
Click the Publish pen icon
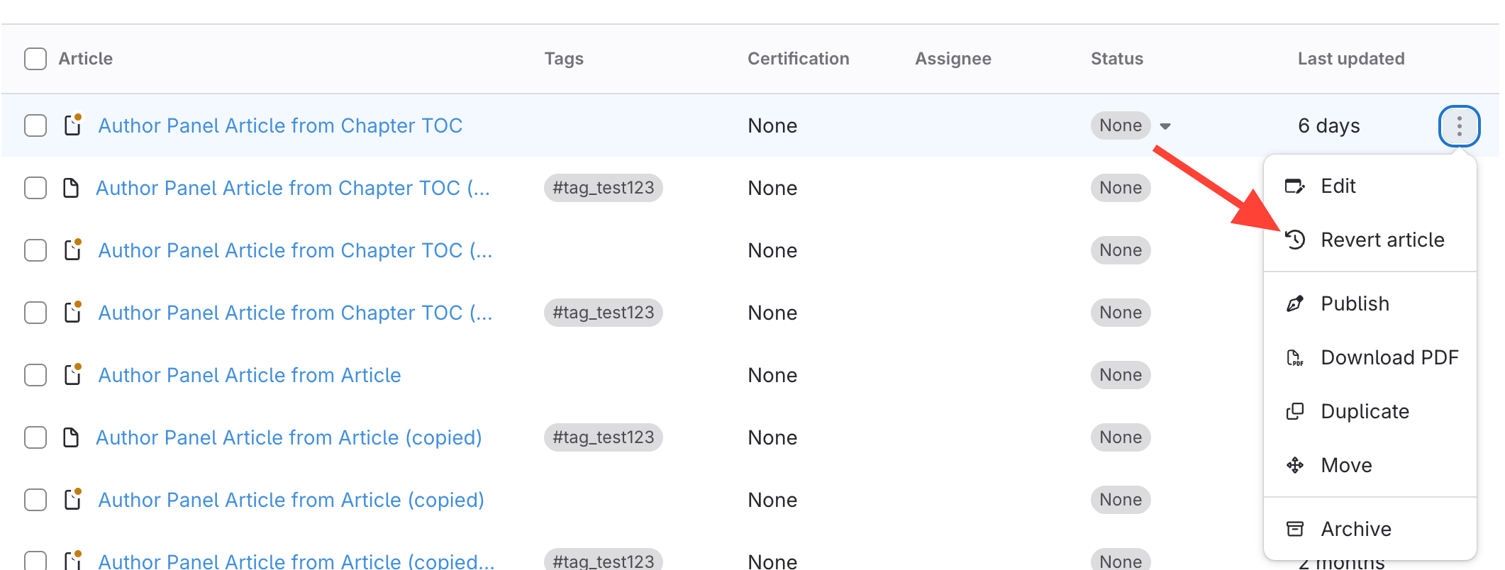1294,304
